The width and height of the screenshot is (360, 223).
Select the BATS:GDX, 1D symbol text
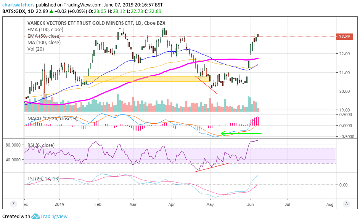[18, 11]
